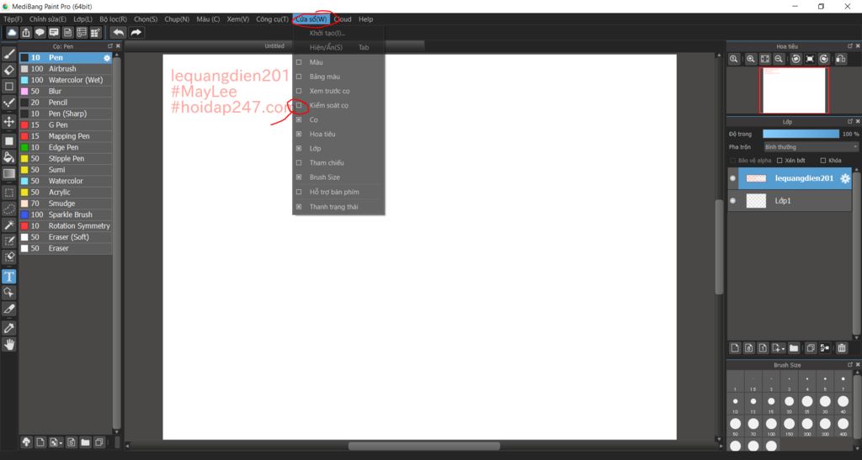
Task: Select the Magic Wand tool
Action: point(8,225)
